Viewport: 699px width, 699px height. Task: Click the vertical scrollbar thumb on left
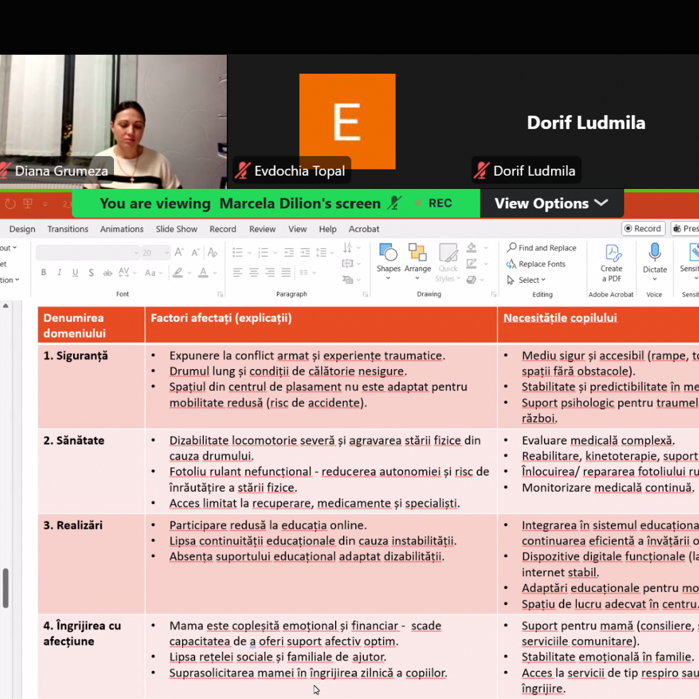click(6, 588)
